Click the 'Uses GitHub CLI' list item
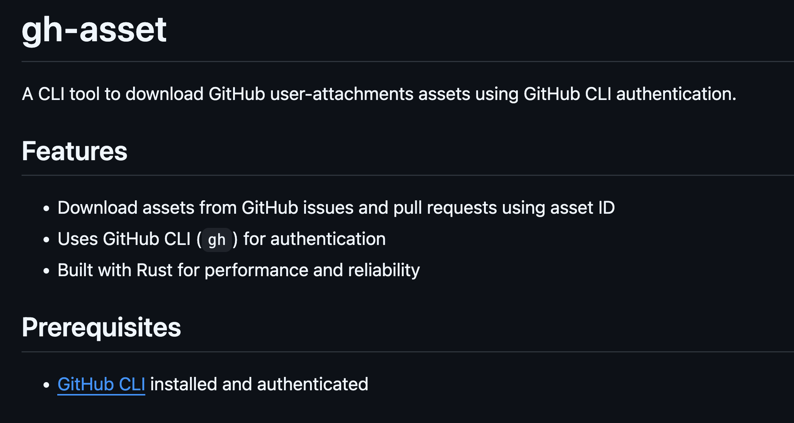 [x=222, y=239]
